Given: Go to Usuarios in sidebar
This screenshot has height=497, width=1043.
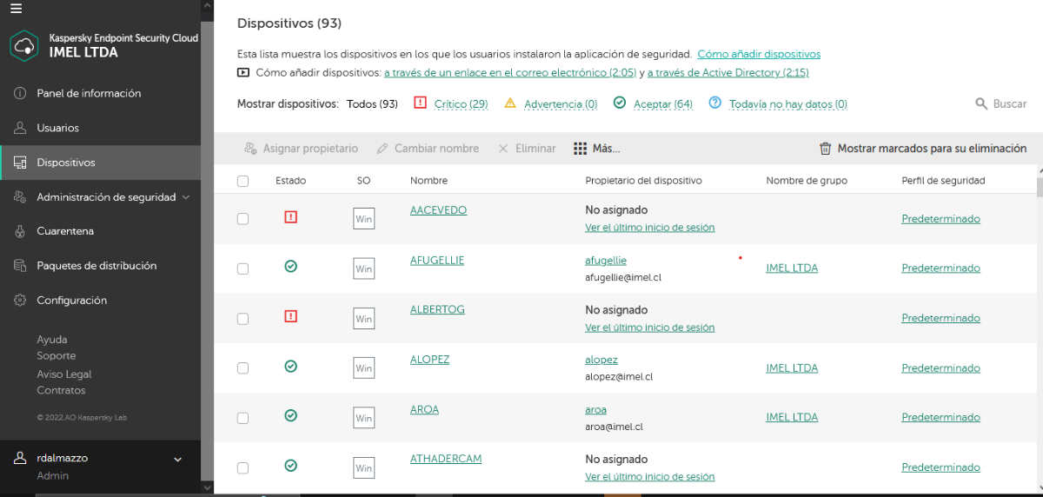Looking at the screenshot, I should click(x=57, y=128).
